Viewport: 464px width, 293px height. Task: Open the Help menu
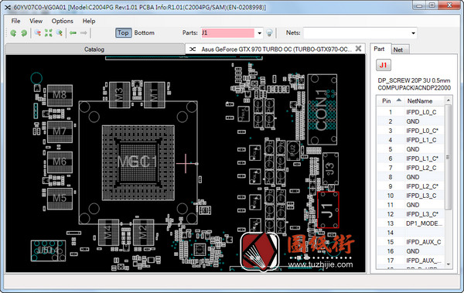pos(89,21)
